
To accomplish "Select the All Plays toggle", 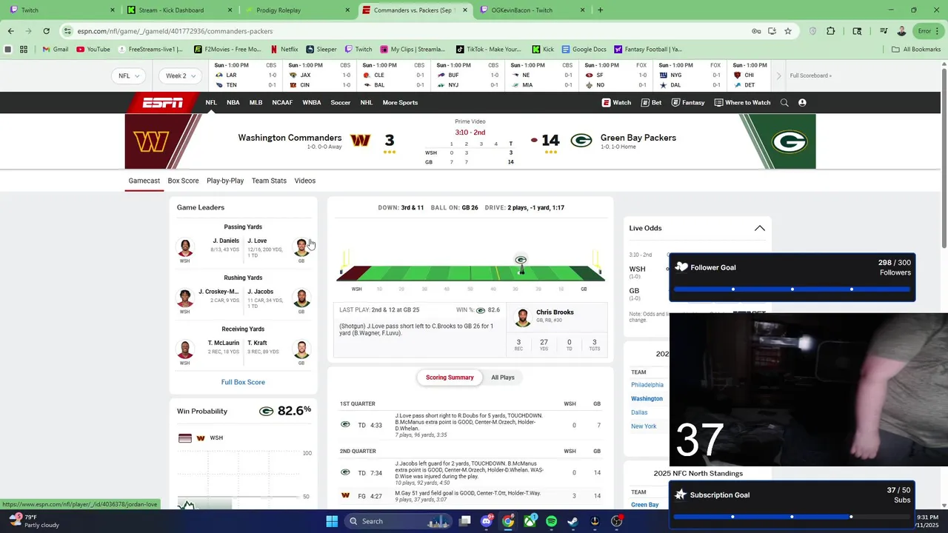I will coord(503,378).
